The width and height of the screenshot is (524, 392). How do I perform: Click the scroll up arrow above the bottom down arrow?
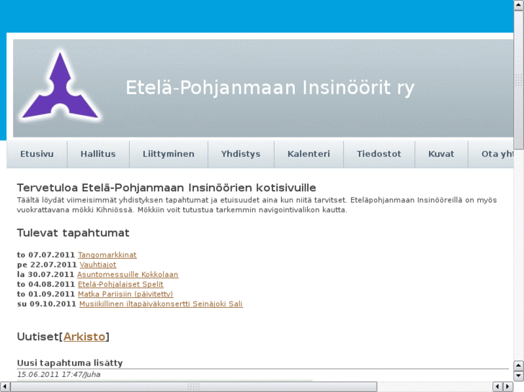tap(519, 365)
